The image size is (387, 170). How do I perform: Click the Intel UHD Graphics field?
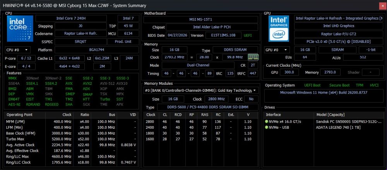pyautogui.click(x=339, y=26)
